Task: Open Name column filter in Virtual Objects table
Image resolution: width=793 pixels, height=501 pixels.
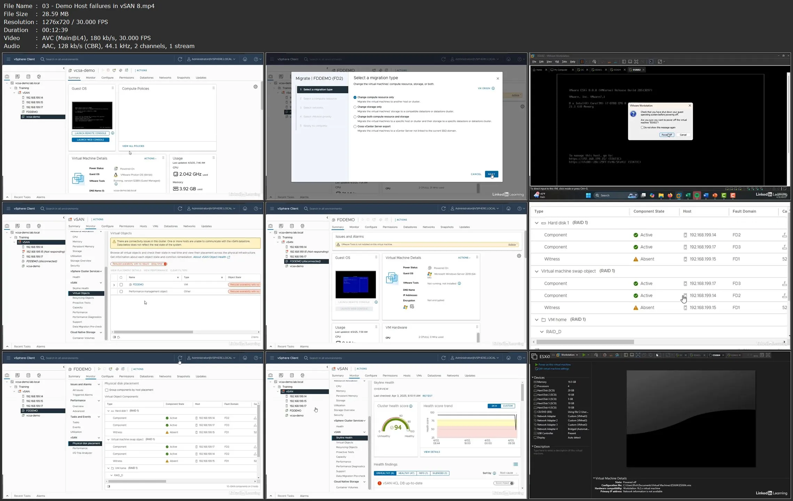Action: [178, 277]
